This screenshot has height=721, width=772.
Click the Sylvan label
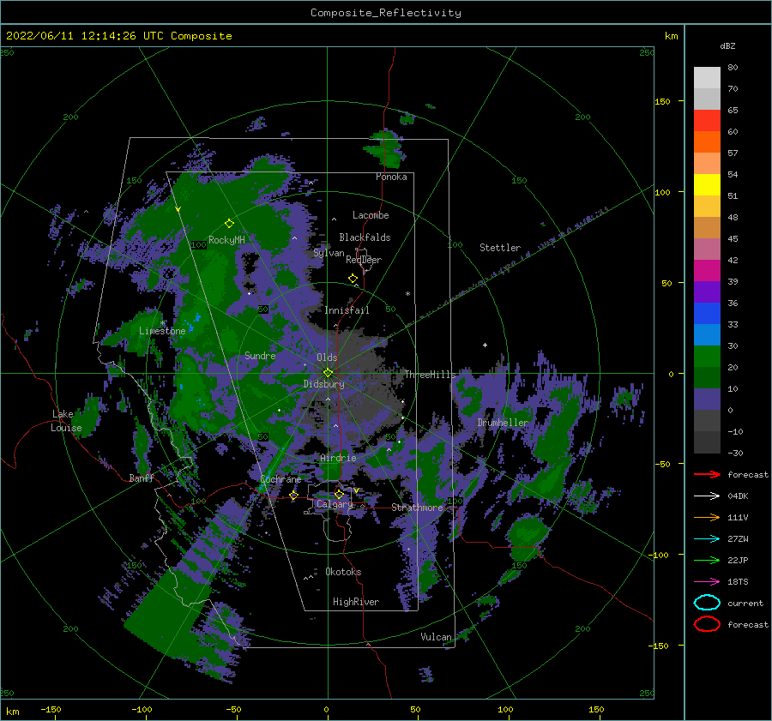click(329, 253)
